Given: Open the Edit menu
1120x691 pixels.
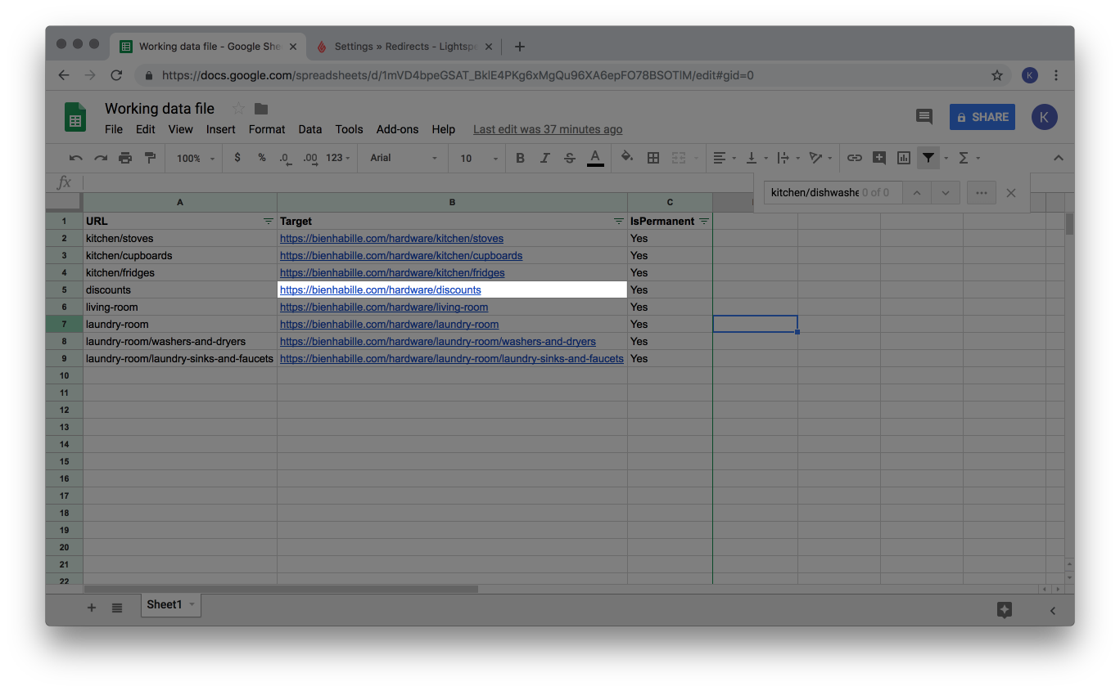Looking at the screenshot, I should (x=146, y=129).
